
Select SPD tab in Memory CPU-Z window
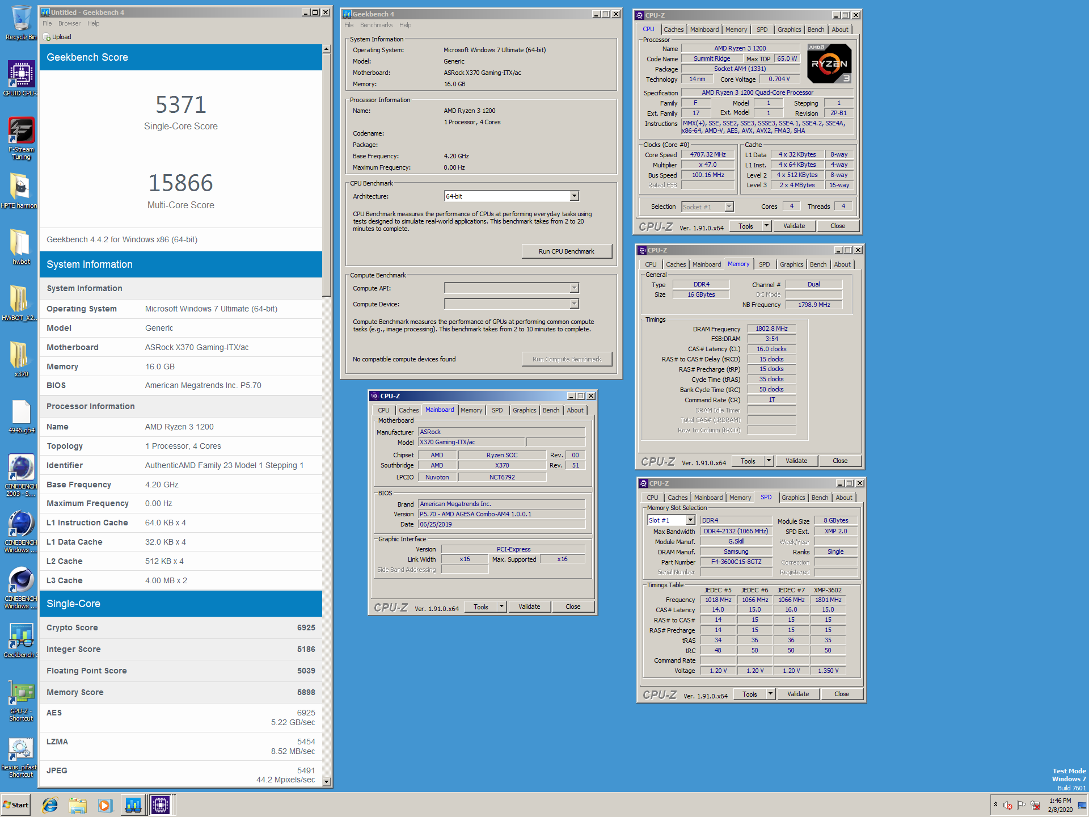pos(764,264)
